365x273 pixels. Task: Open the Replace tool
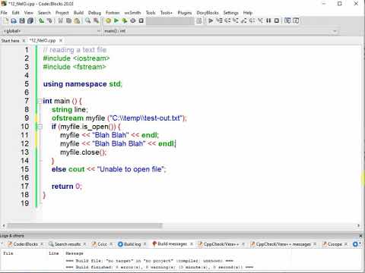tap(96, 20)
